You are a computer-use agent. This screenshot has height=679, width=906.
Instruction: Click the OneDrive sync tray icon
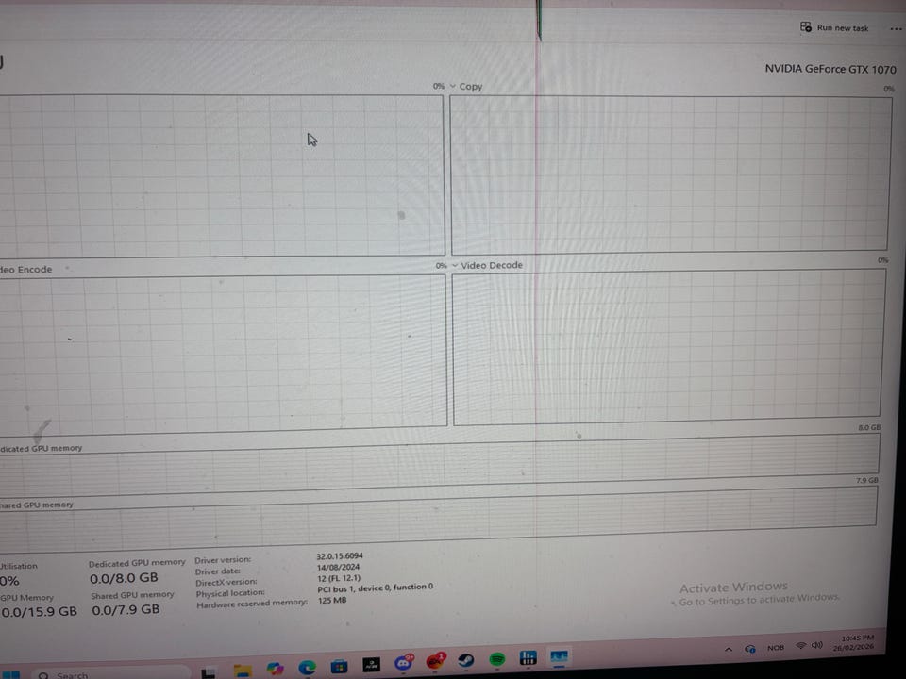[x=750, y=649]
